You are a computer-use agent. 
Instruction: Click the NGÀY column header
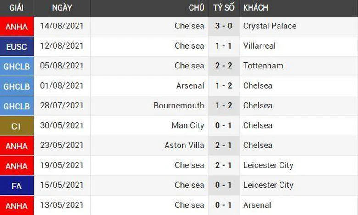(62, 8)
